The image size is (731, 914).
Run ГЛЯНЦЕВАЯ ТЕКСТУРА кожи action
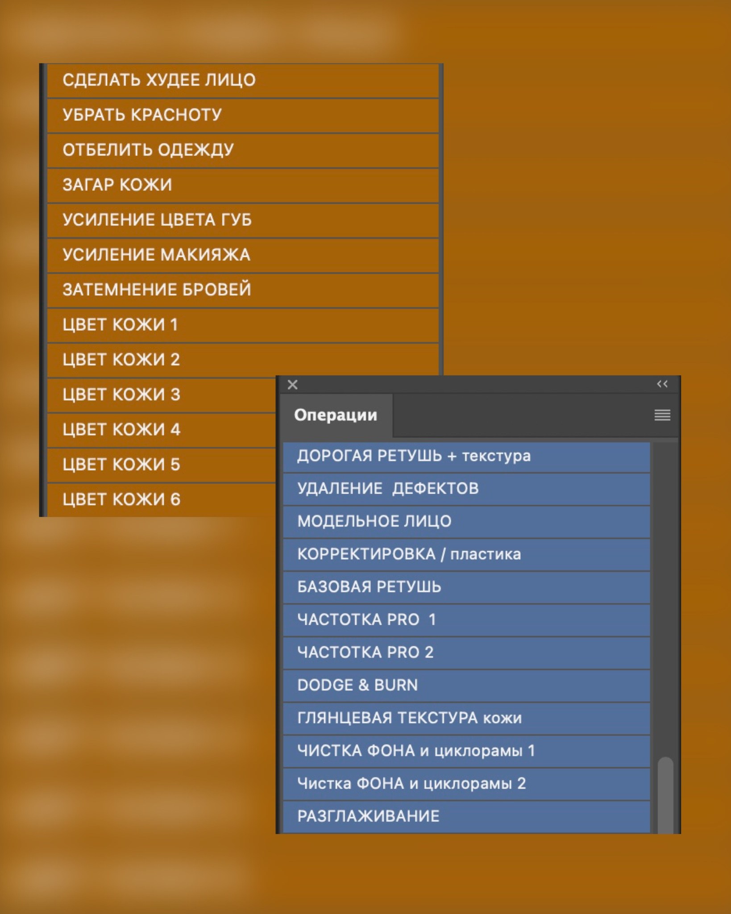(466, 718)
